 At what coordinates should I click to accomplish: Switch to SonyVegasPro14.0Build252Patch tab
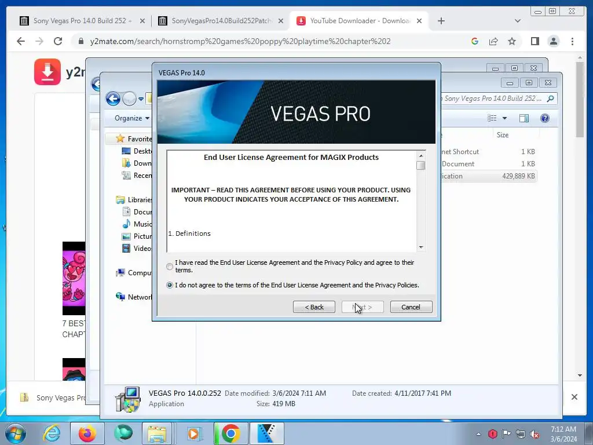(x=221, y=21)
